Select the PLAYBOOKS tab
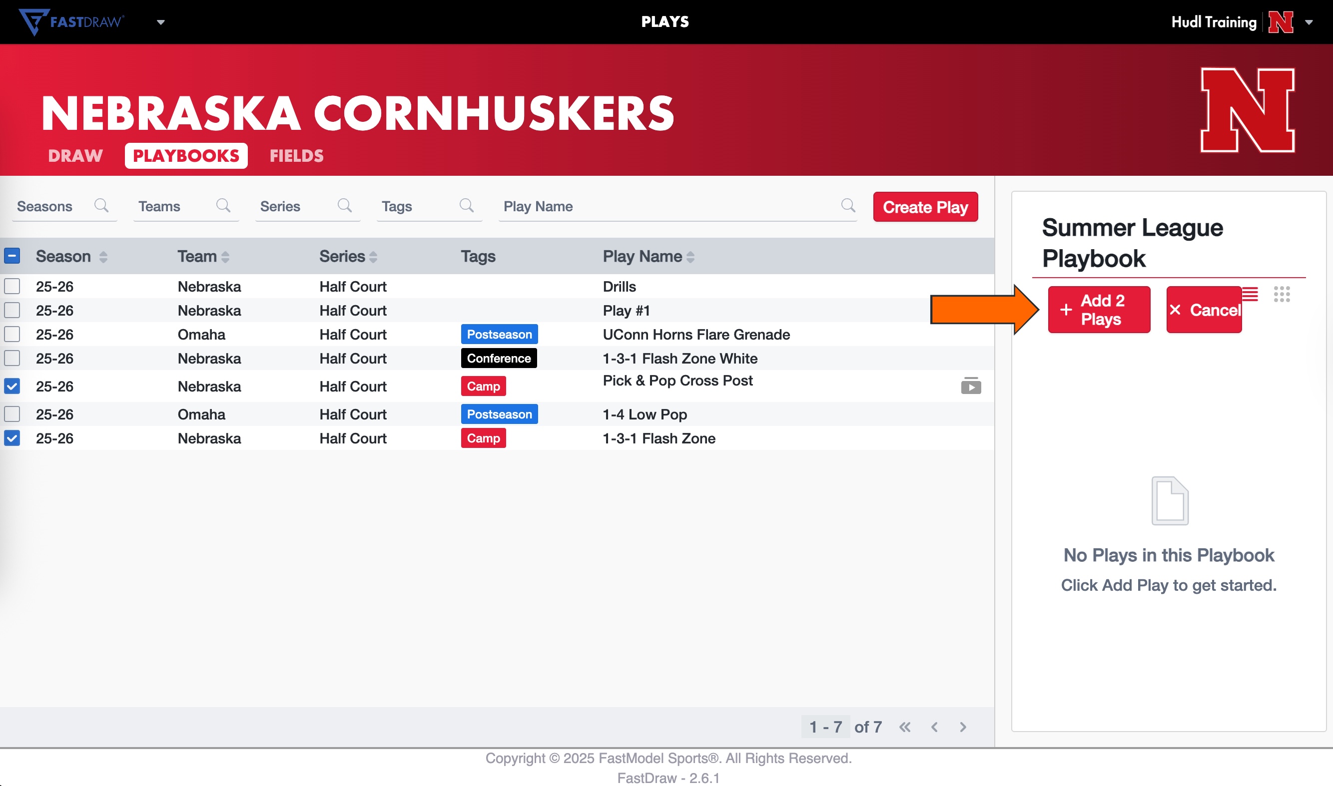Screen dimensions: 1333x786 [x=186, y=156]
